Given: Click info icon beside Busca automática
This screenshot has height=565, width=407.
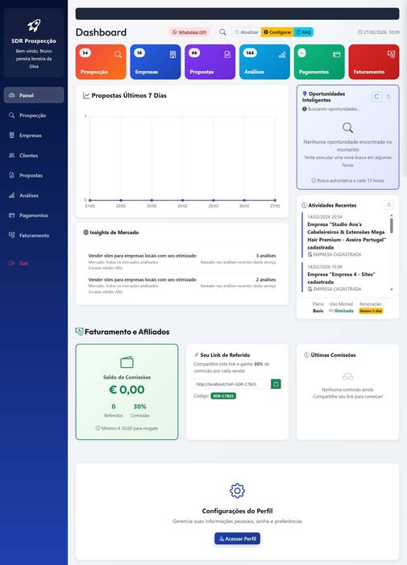Looking at the screenshot, I should 314,181.
